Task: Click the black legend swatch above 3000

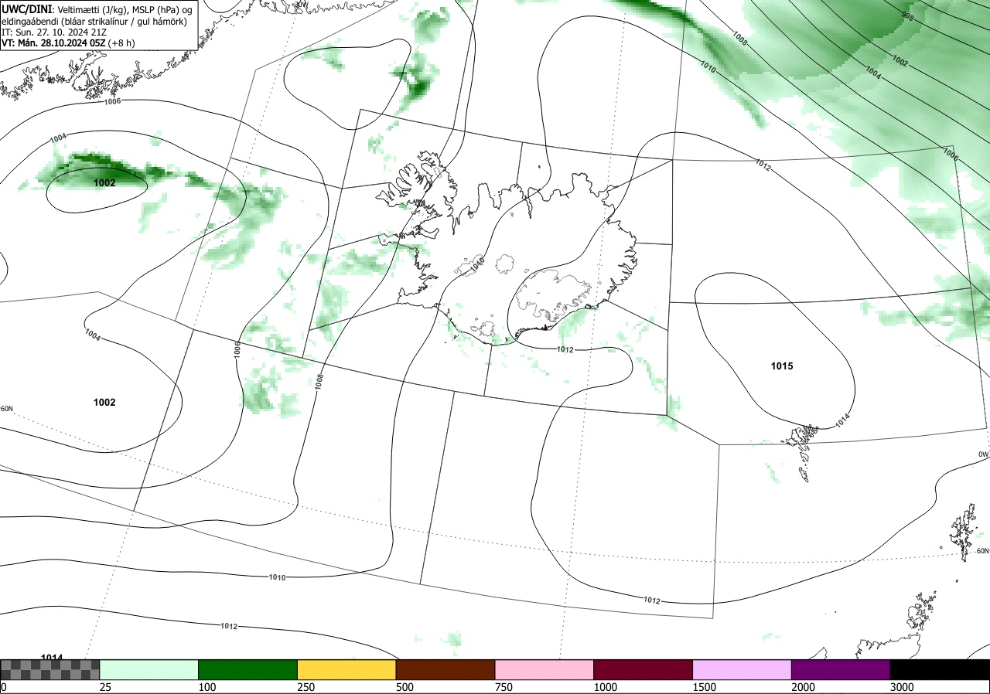Action: point(940,669)
